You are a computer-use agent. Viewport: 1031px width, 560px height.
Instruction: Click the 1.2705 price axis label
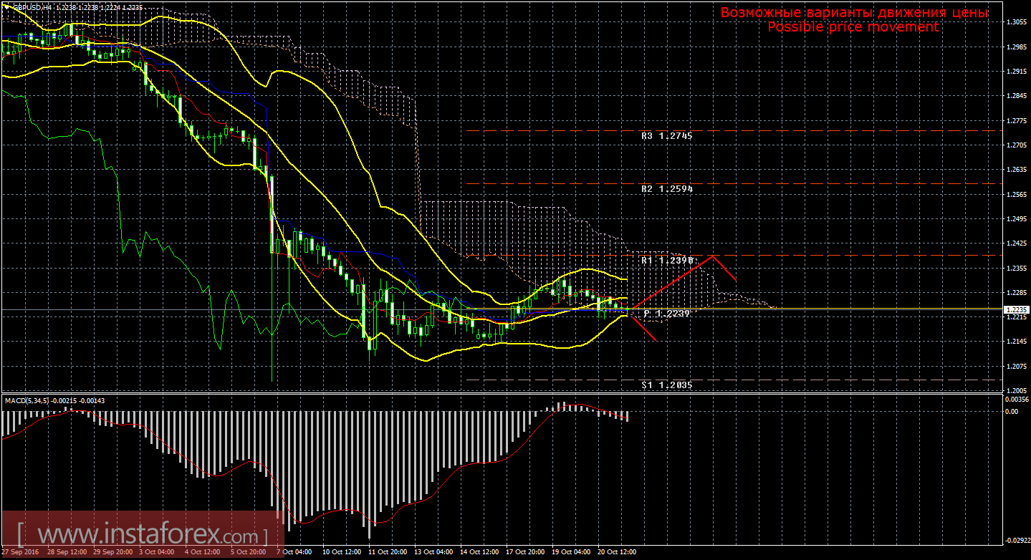coord(1015,145)
